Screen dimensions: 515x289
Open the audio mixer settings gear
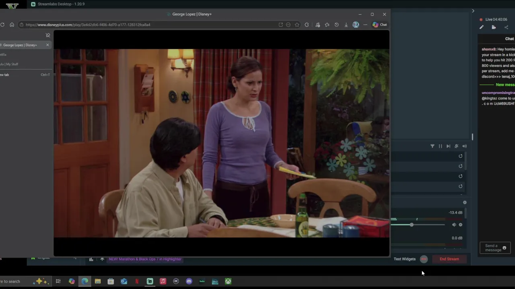tap(465, 203)
